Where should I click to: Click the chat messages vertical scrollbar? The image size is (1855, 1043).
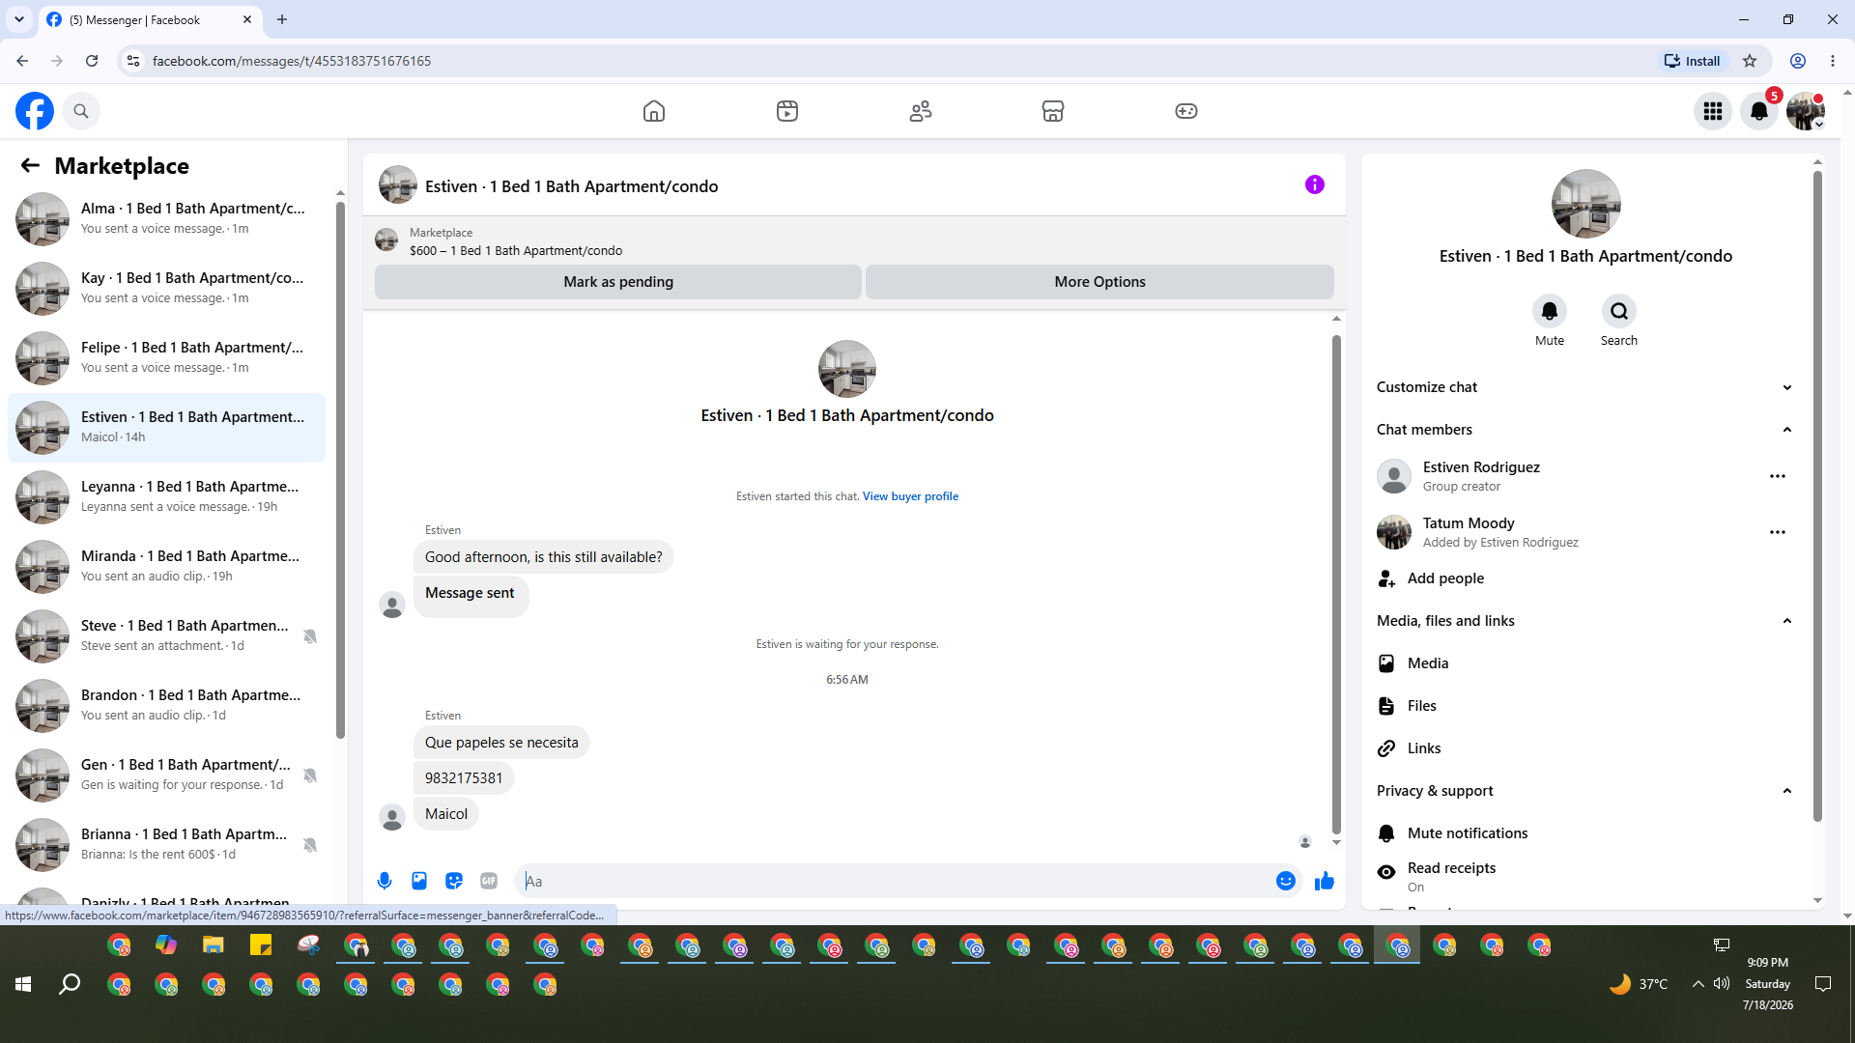pos(1337,584)
